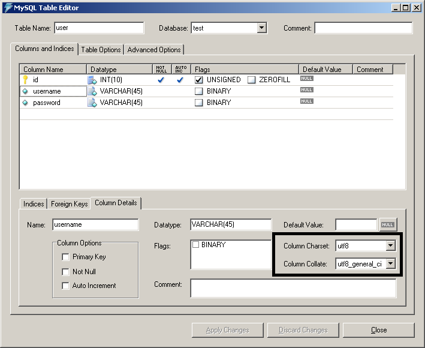Click the Datatype field in Column Details

pos(231,224)
